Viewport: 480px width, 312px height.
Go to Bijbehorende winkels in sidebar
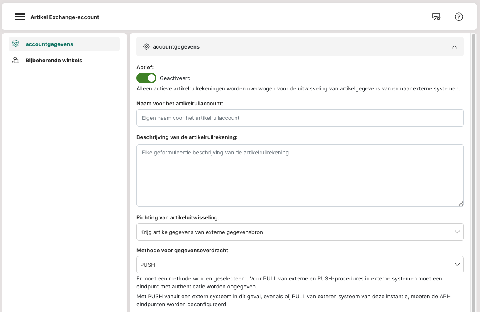point(54,60)
